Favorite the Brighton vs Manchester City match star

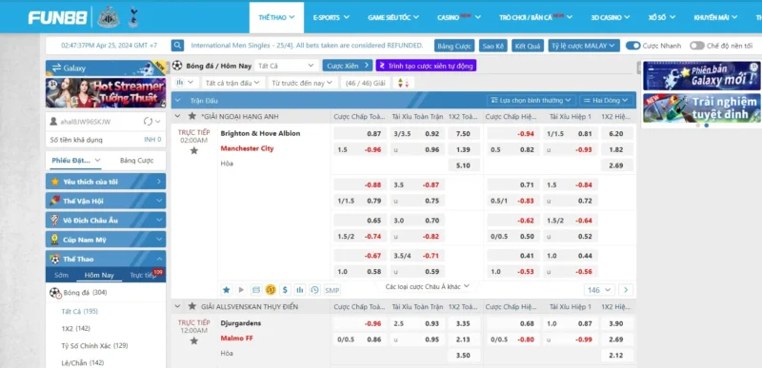click(194, 151)
